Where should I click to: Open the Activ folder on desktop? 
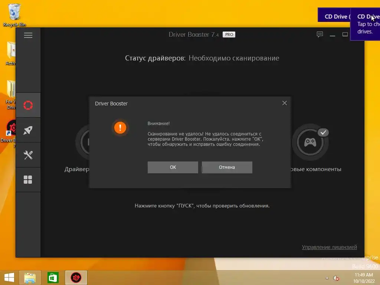[11, 53]
